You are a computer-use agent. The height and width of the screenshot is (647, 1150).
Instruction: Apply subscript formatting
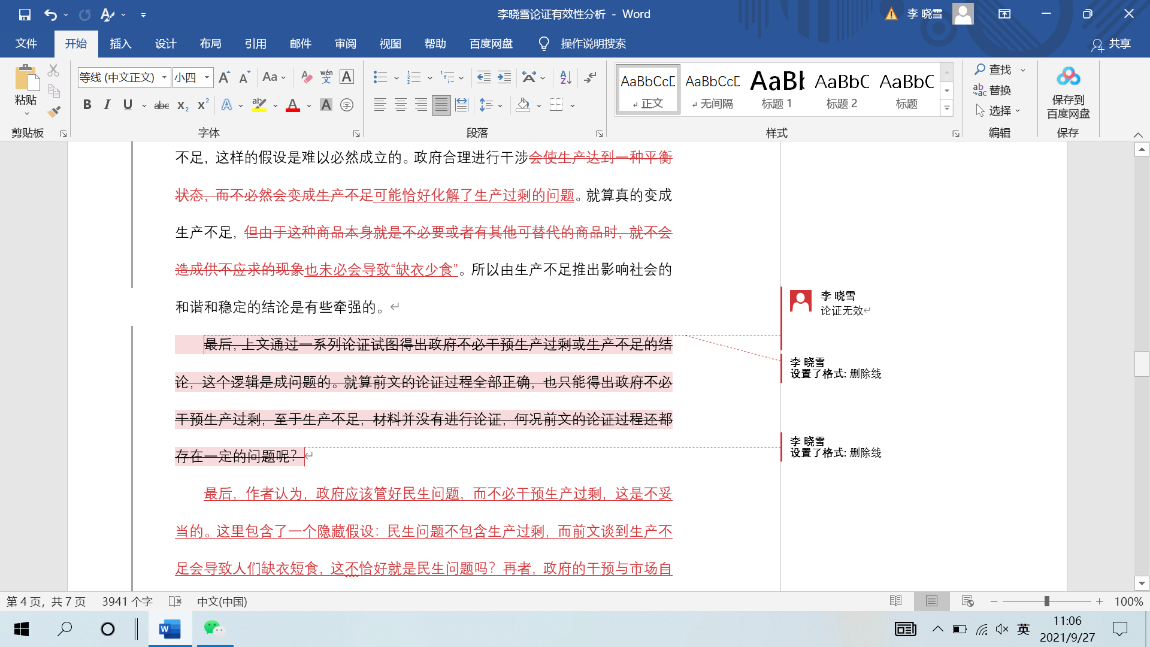click(181, 105)
